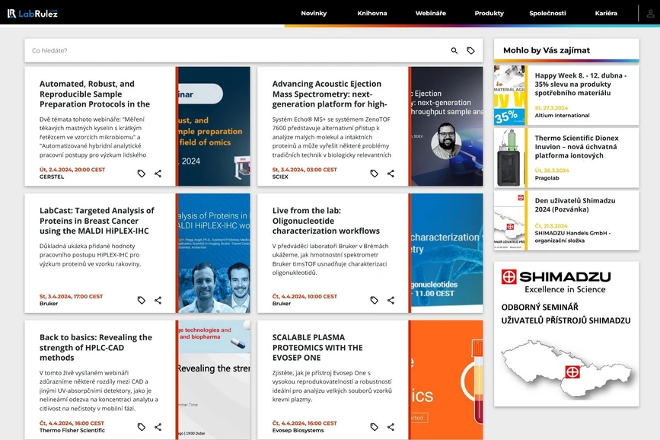Open Kariéra in the navigation
The image size is (660, 440).
(606, 13)
